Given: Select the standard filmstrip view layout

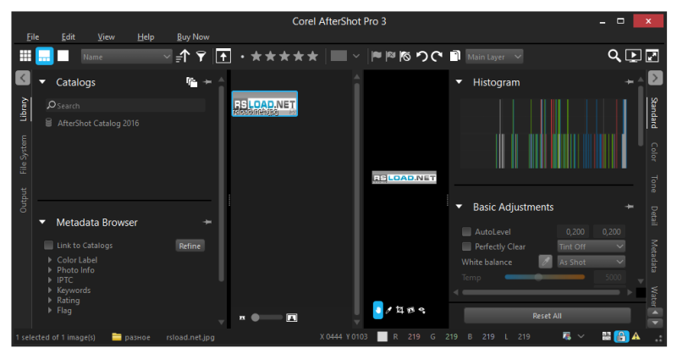Looking at the screenshot, I should (45, 56).
